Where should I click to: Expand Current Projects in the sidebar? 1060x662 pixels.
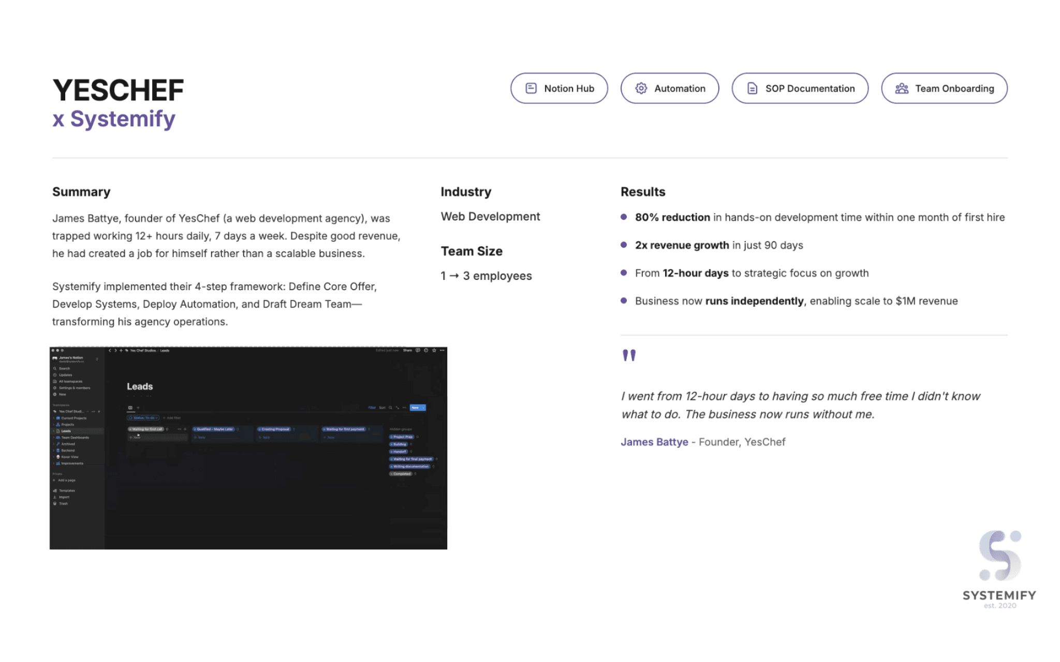pyautogui.click(x=53, y=418)
